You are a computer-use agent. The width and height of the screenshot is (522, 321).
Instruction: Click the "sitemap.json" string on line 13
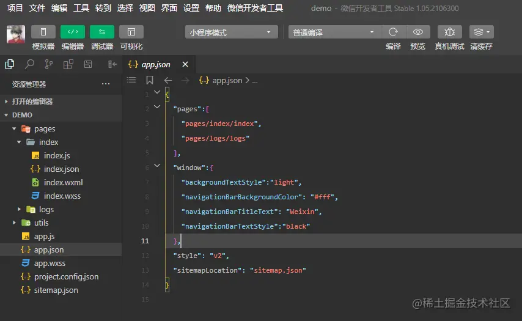pos(278,270)
